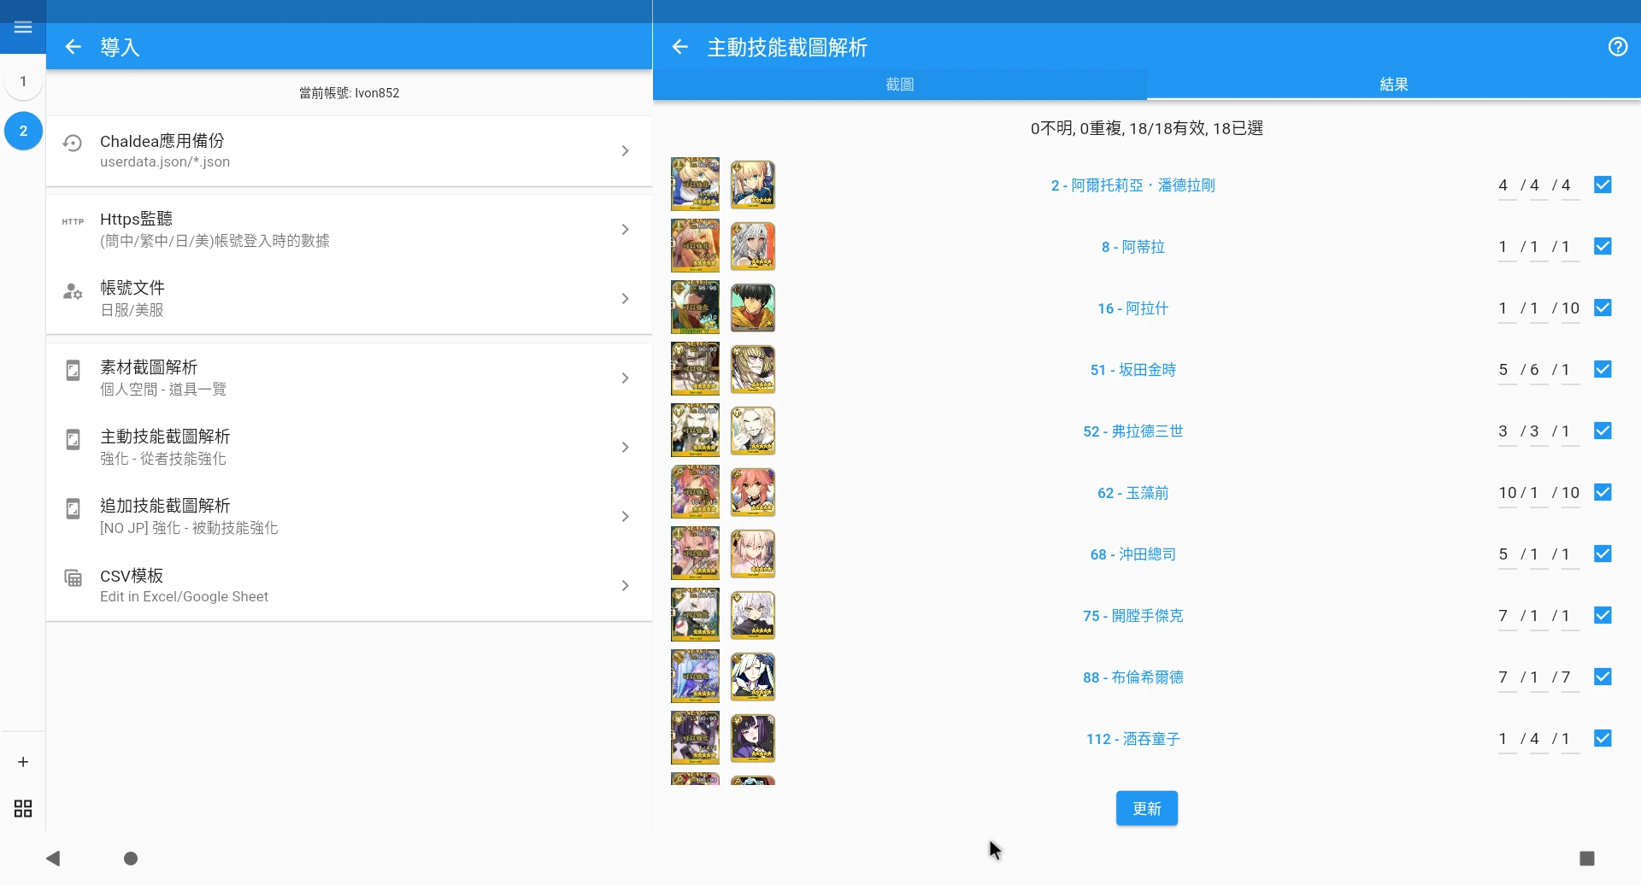Click 玉藻前 servant avatar icon
Viewport: 1641px width, 885px height.
point(753,492)
